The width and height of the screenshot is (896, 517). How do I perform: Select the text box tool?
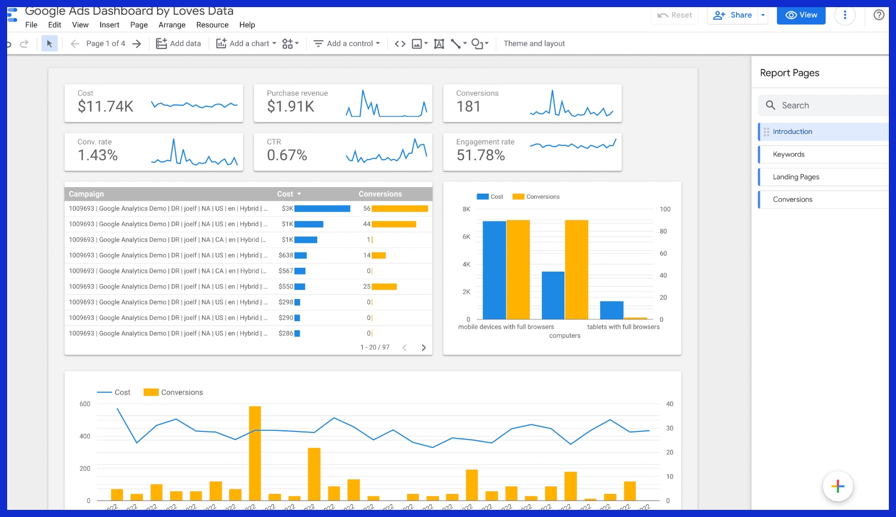439,43
